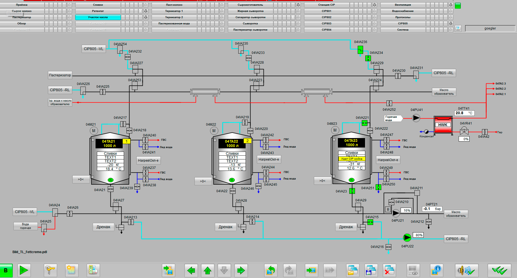Viewport: 517px width, 278px height.
Task: Click the green left arrow navigation icon
Action: [x=191, y=270]
